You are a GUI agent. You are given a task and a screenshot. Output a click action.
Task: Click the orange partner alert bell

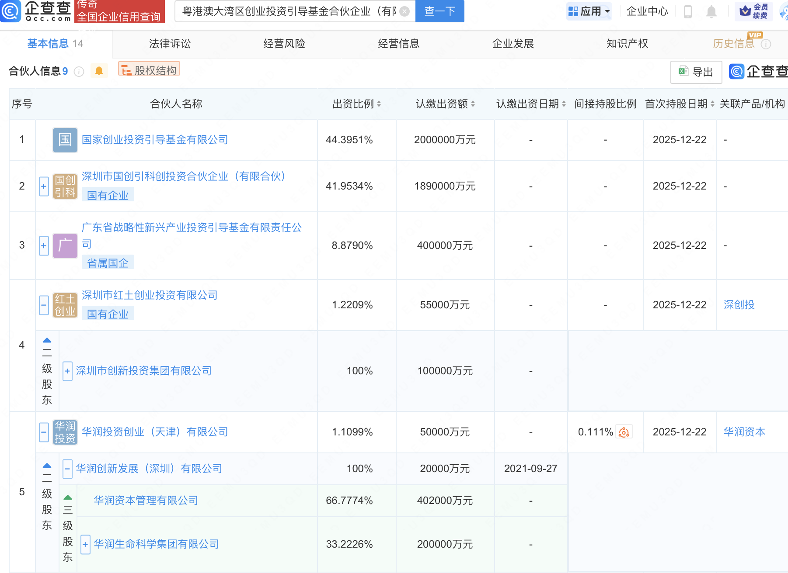tap(99, 71)
